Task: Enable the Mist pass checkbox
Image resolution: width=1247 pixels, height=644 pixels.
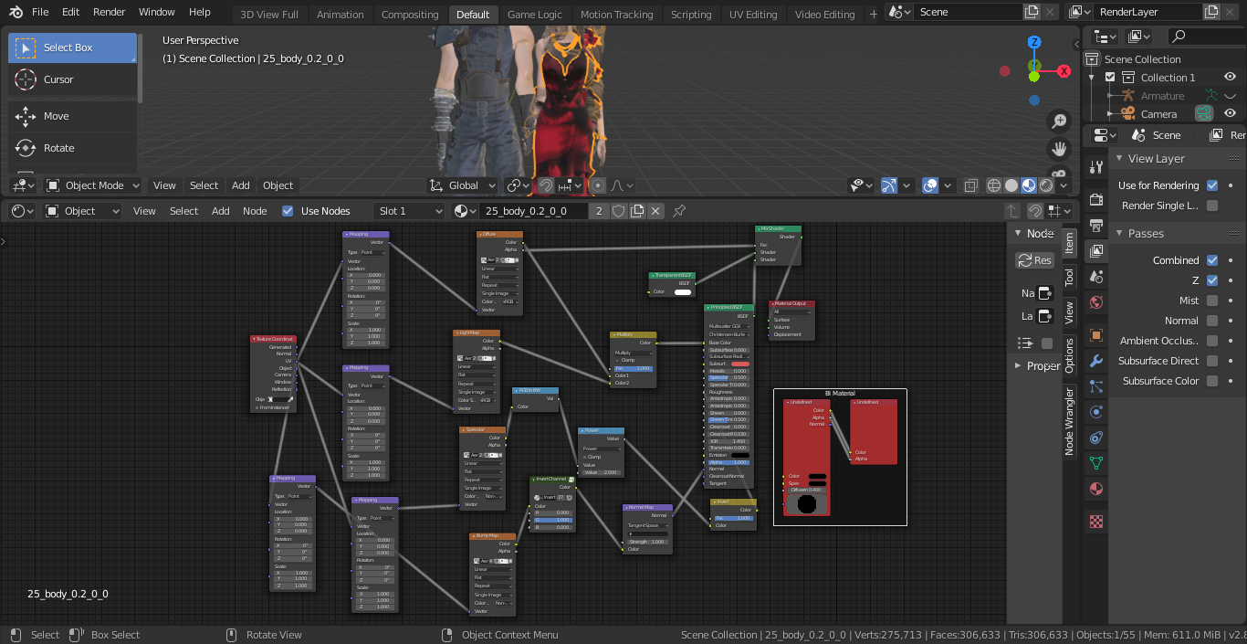Action: coord(1212,301)
